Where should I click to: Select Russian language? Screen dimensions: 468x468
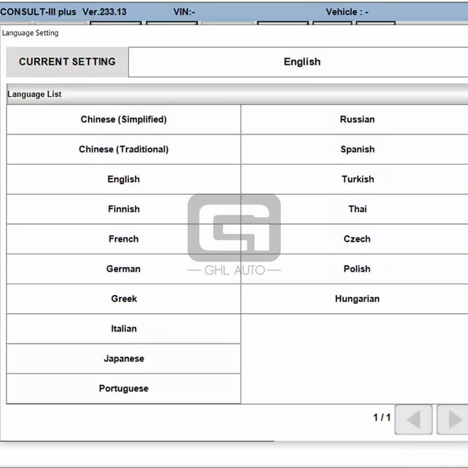coord(354,119)
